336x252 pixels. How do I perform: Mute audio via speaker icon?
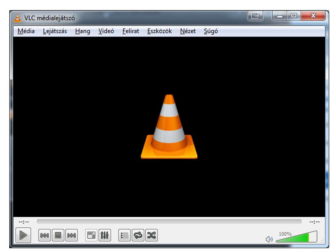(269, 239)
